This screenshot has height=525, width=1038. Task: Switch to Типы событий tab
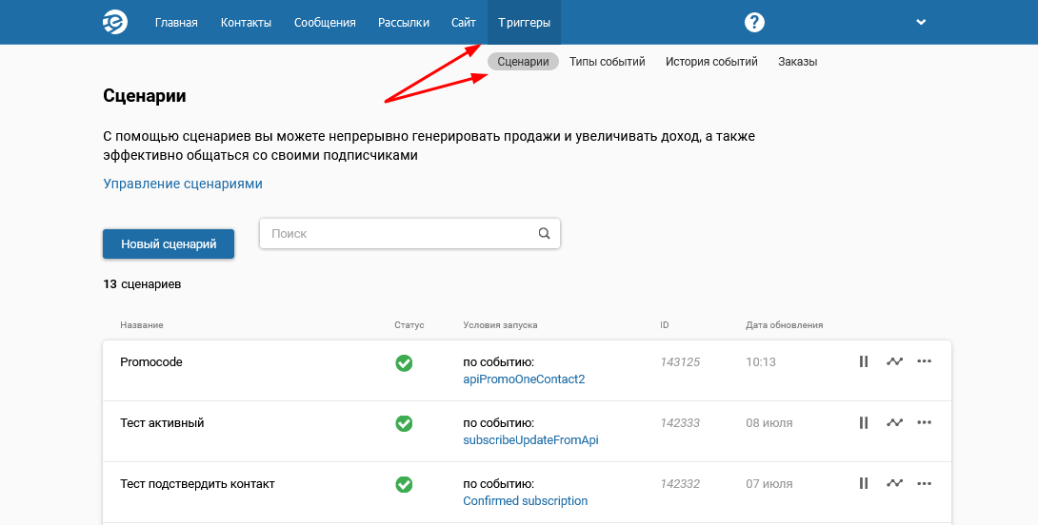pyautogui.click(x=607, y=62)
